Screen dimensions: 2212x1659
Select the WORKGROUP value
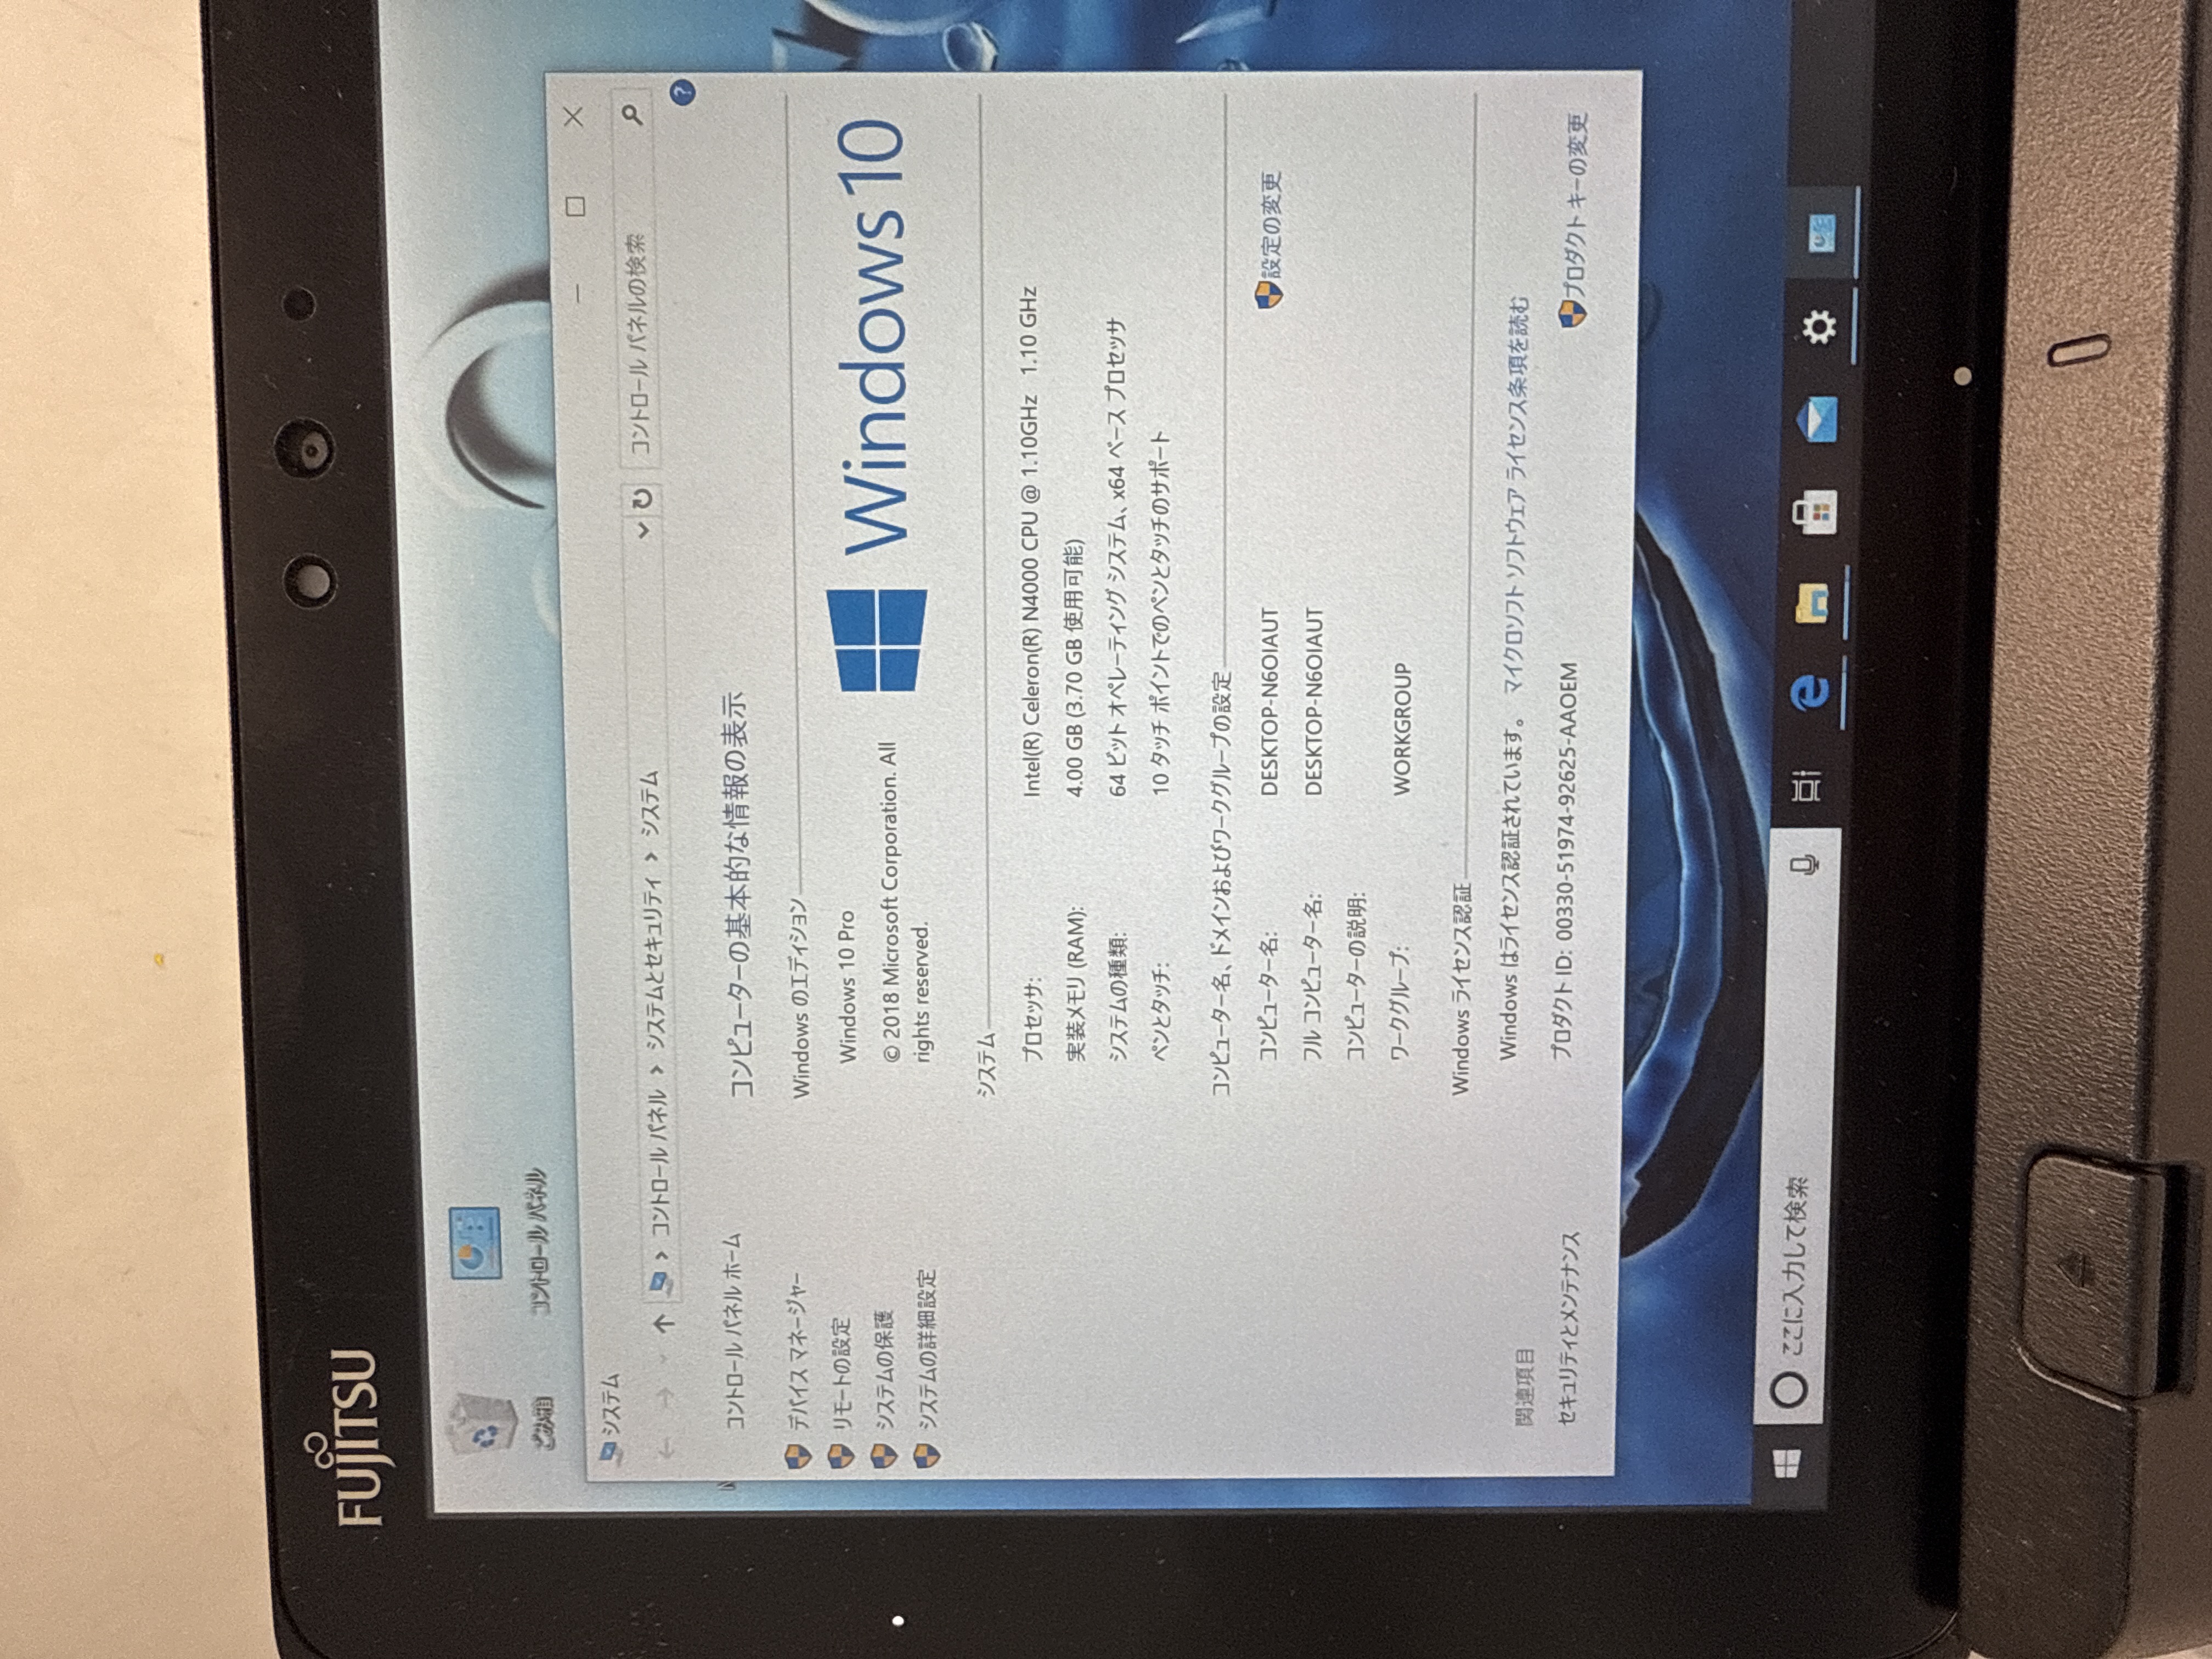(x=1402, y=729)
